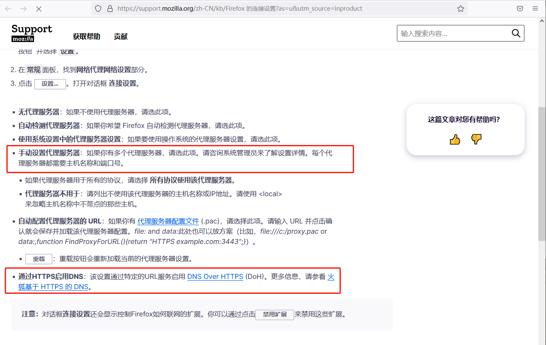546x345 pixels.
Task: Give thumbs down feedback on the article
Action: [476, 139]
